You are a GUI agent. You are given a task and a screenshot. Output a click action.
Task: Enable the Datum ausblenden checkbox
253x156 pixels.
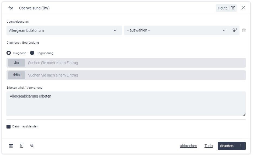[x=9, y=126]
